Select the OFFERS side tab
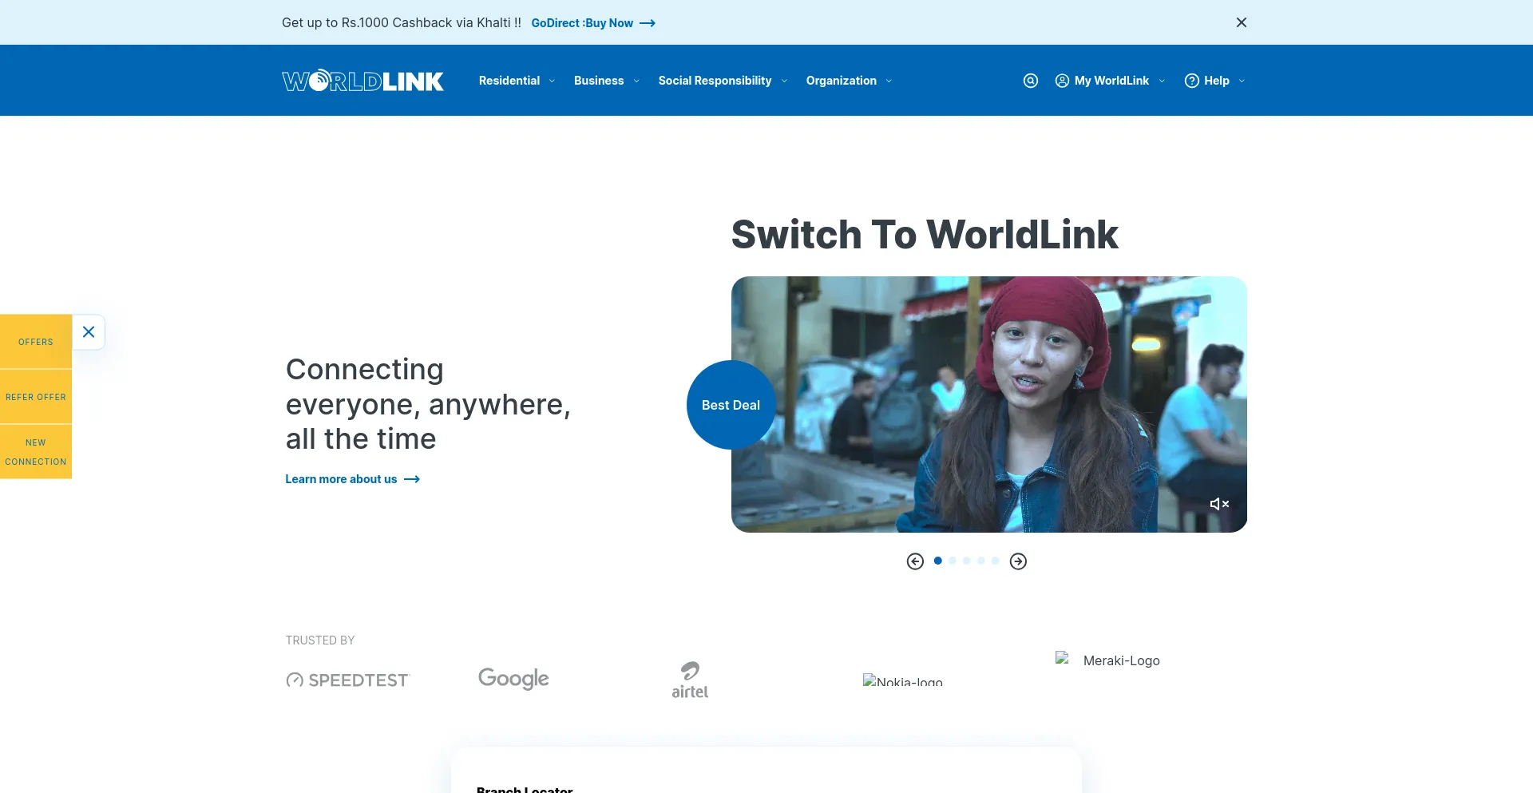The image size is (1533, 793). click(x=35, y=341)
